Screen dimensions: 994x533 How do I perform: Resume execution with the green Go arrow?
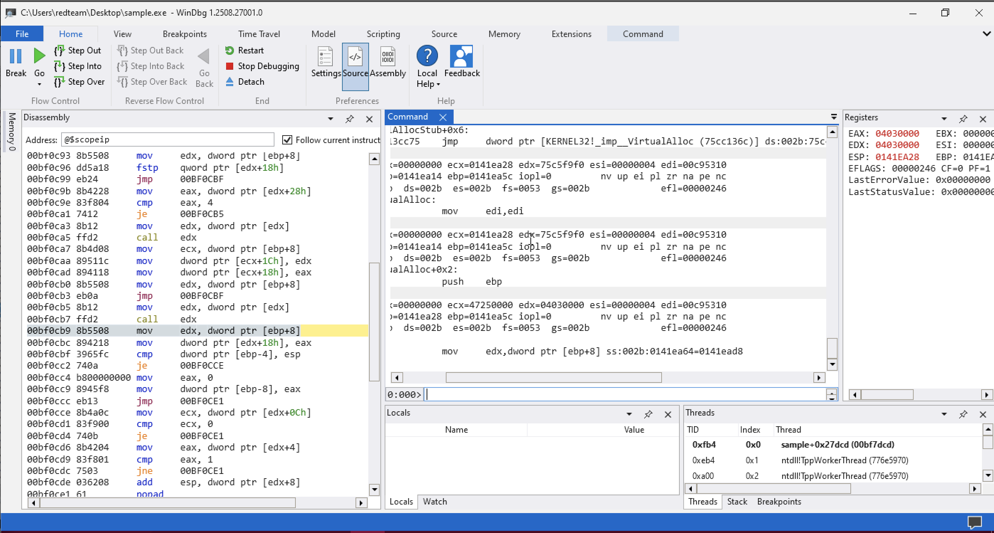[x=39, y=56]
